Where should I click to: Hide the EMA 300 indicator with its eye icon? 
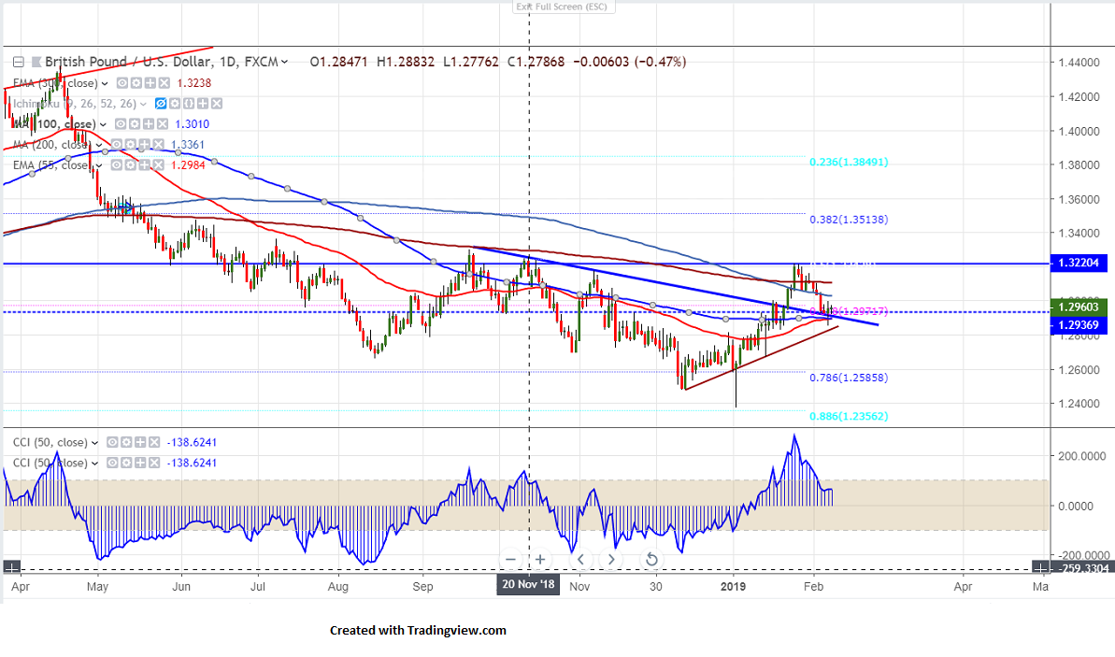pos(122,83)
